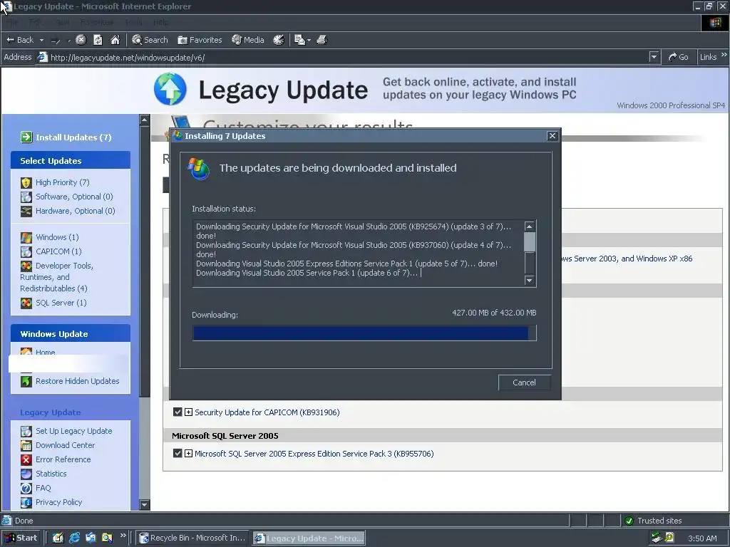
Task: Click the Restore Hidden Updates icon
Action: click(26, 382)
